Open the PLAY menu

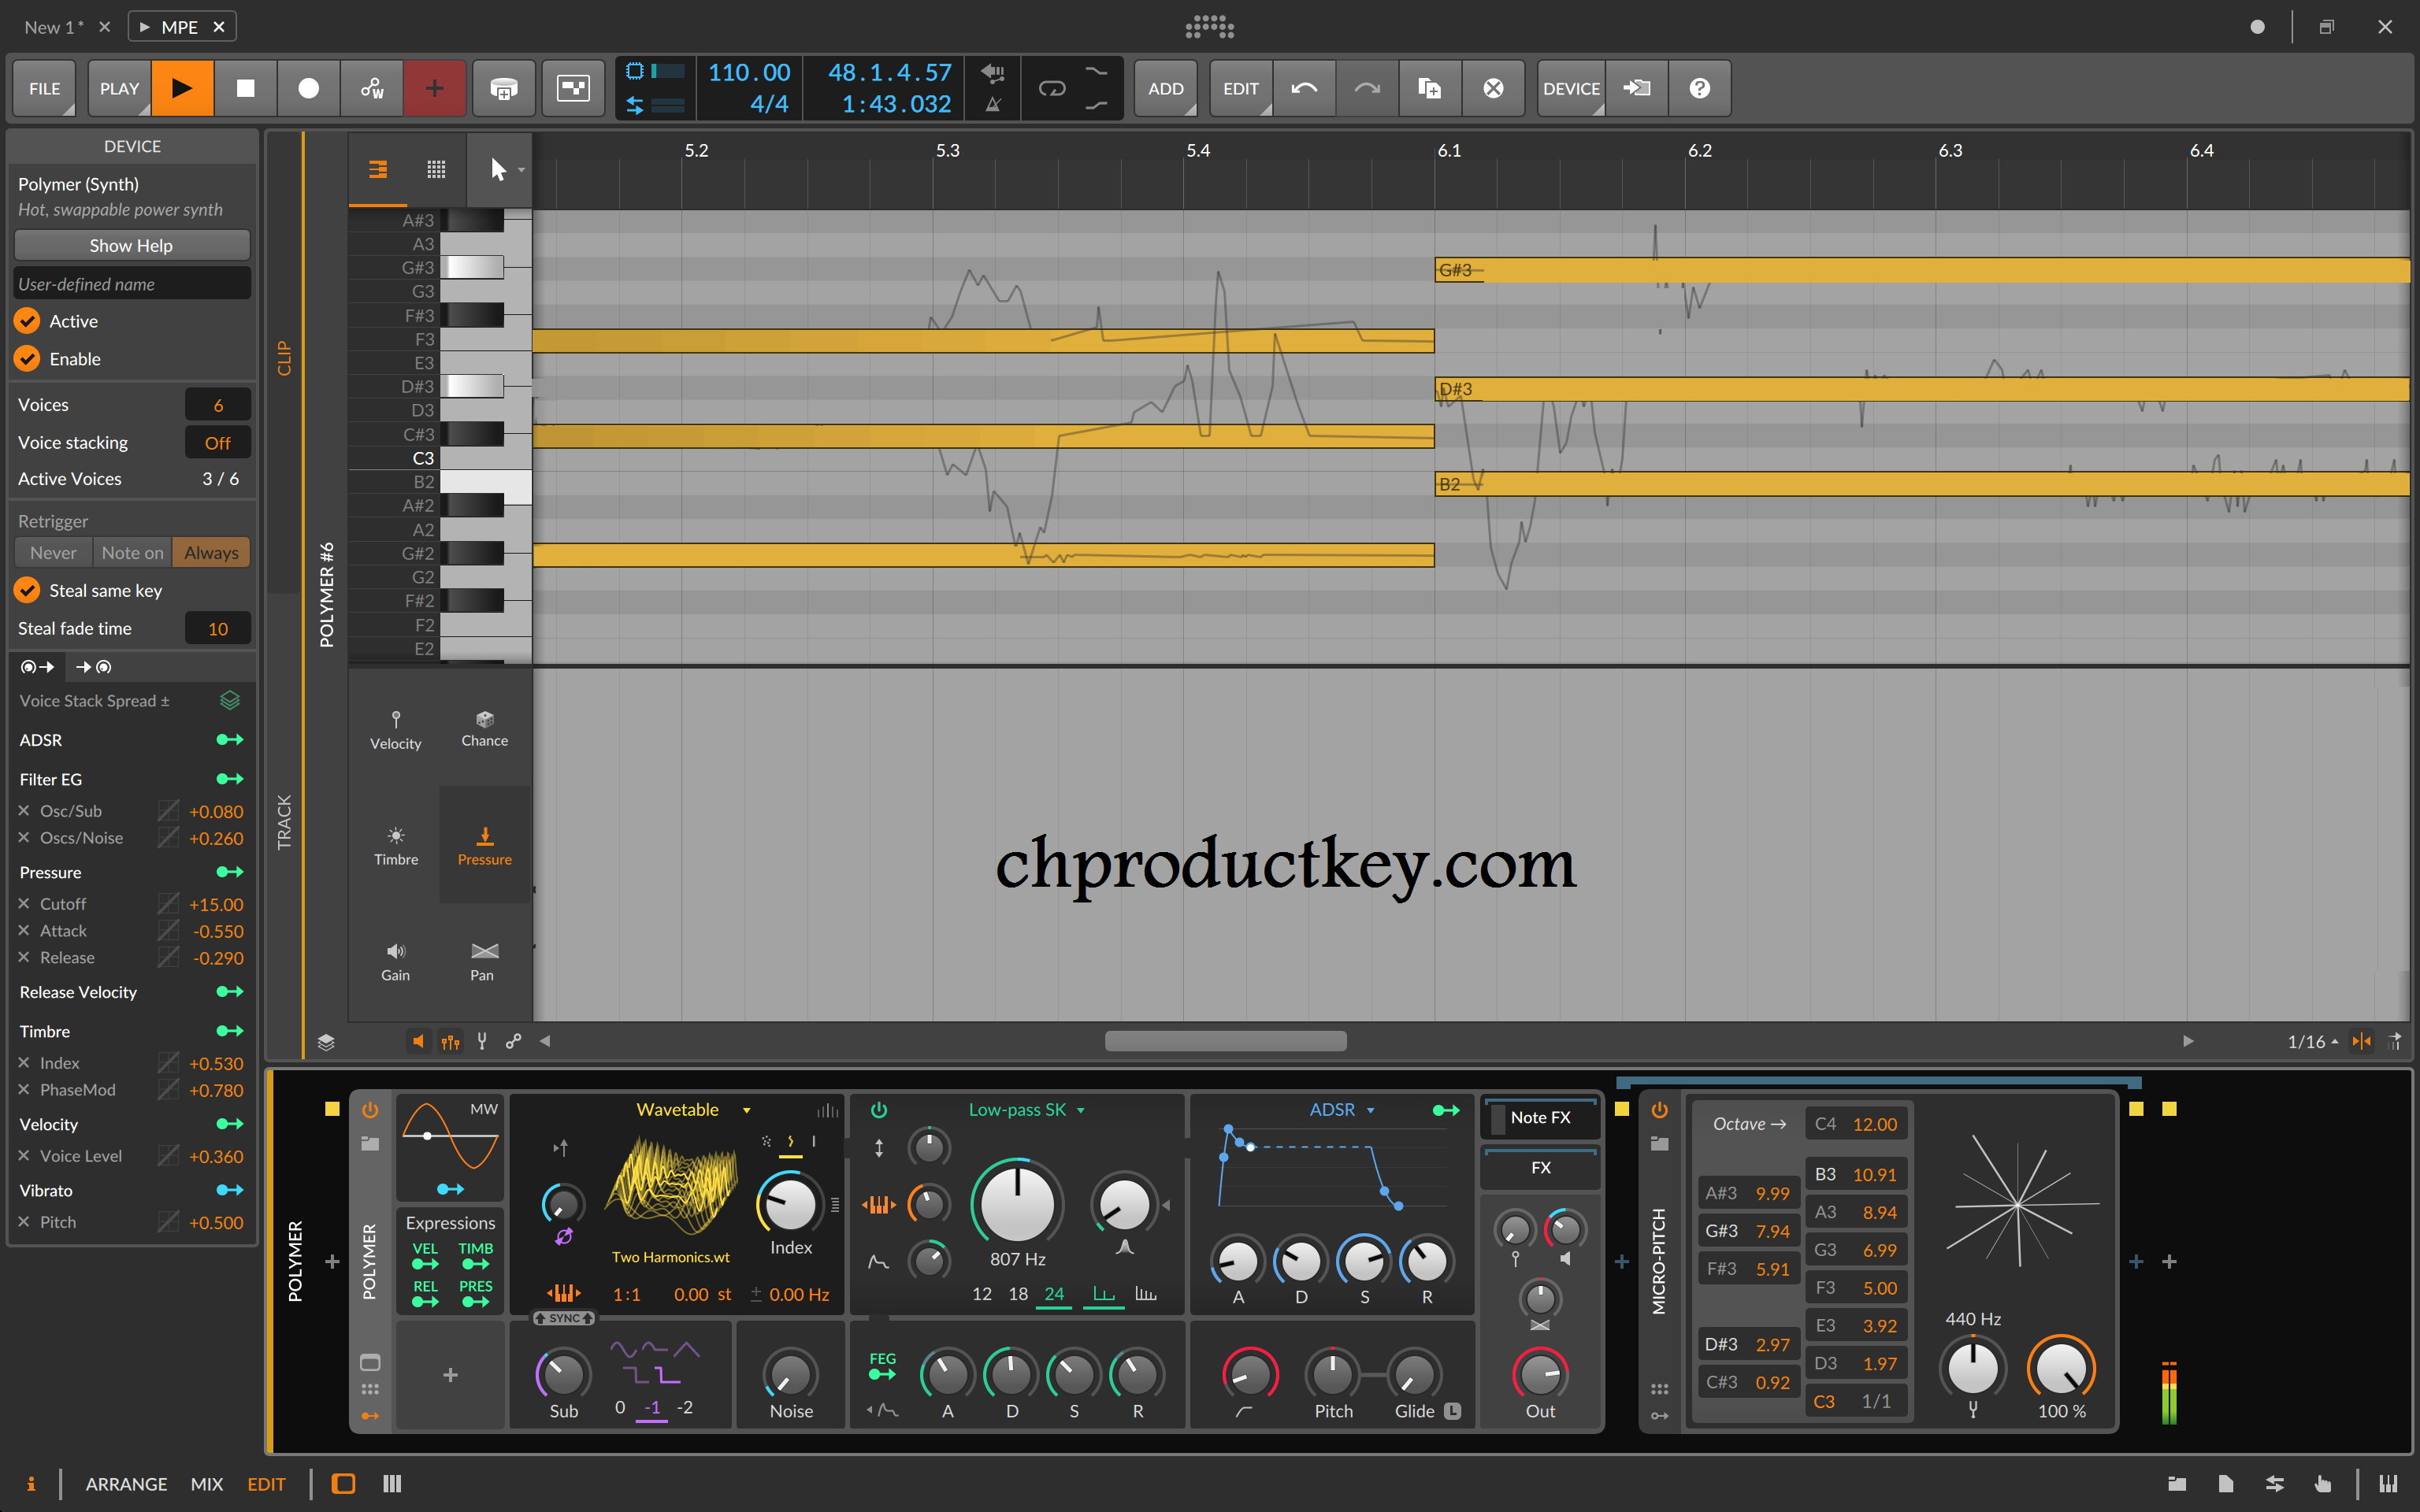(119, 88)
